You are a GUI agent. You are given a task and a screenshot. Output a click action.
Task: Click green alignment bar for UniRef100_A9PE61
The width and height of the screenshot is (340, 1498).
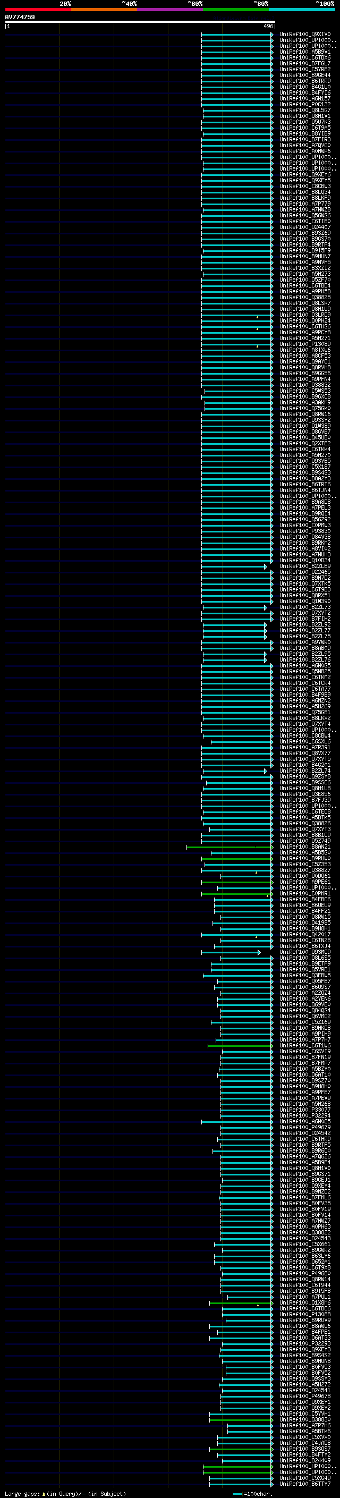tap(237, 882)
